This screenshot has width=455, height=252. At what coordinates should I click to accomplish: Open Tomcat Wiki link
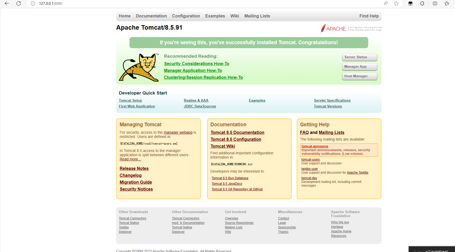(223, 146)
